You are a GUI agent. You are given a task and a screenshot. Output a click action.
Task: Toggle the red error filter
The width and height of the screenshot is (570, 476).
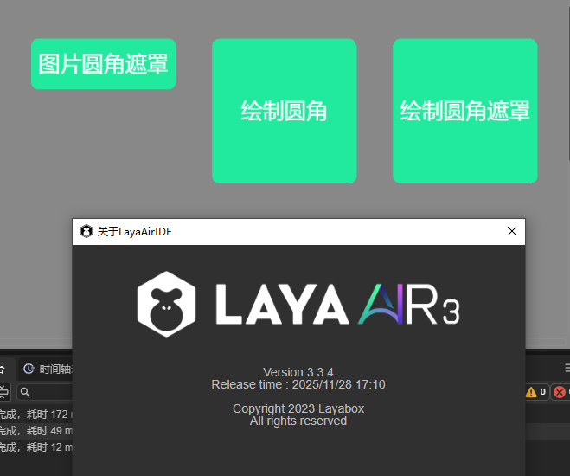(x=561, y=392)
